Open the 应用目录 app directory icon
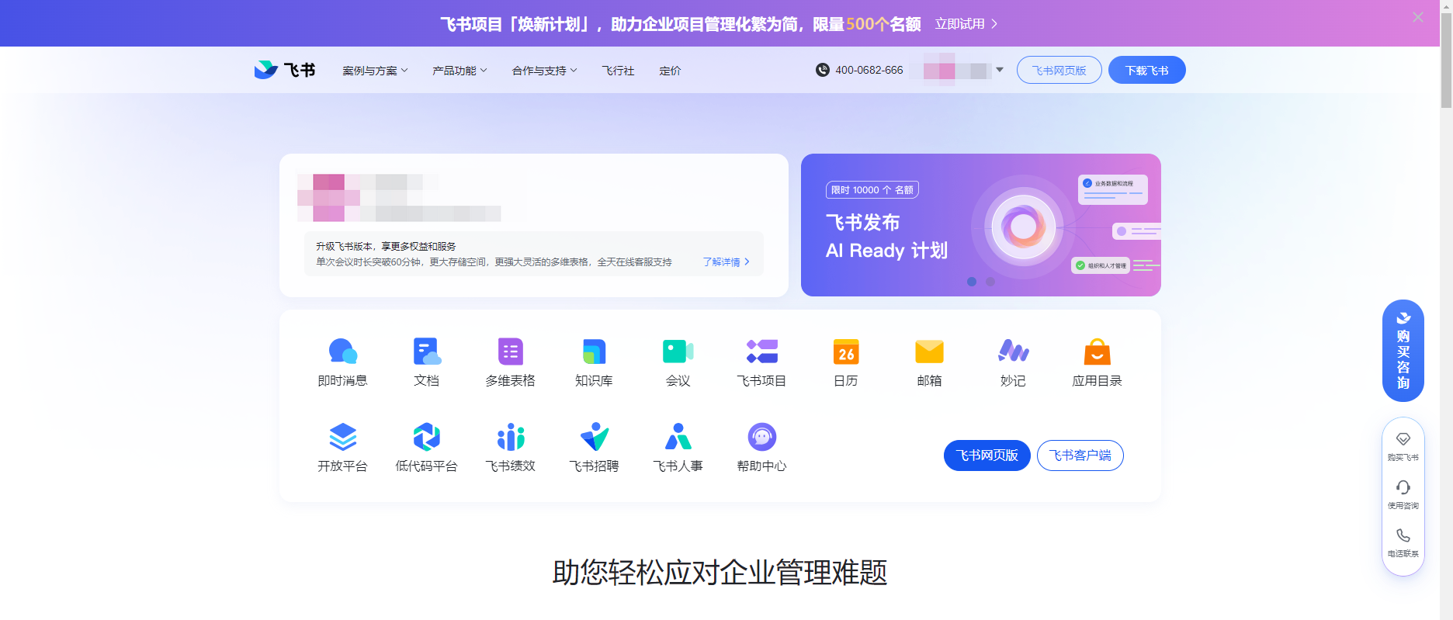Screen dimensions: 1453x620 pyautogui.click(x=1097, y=352)
